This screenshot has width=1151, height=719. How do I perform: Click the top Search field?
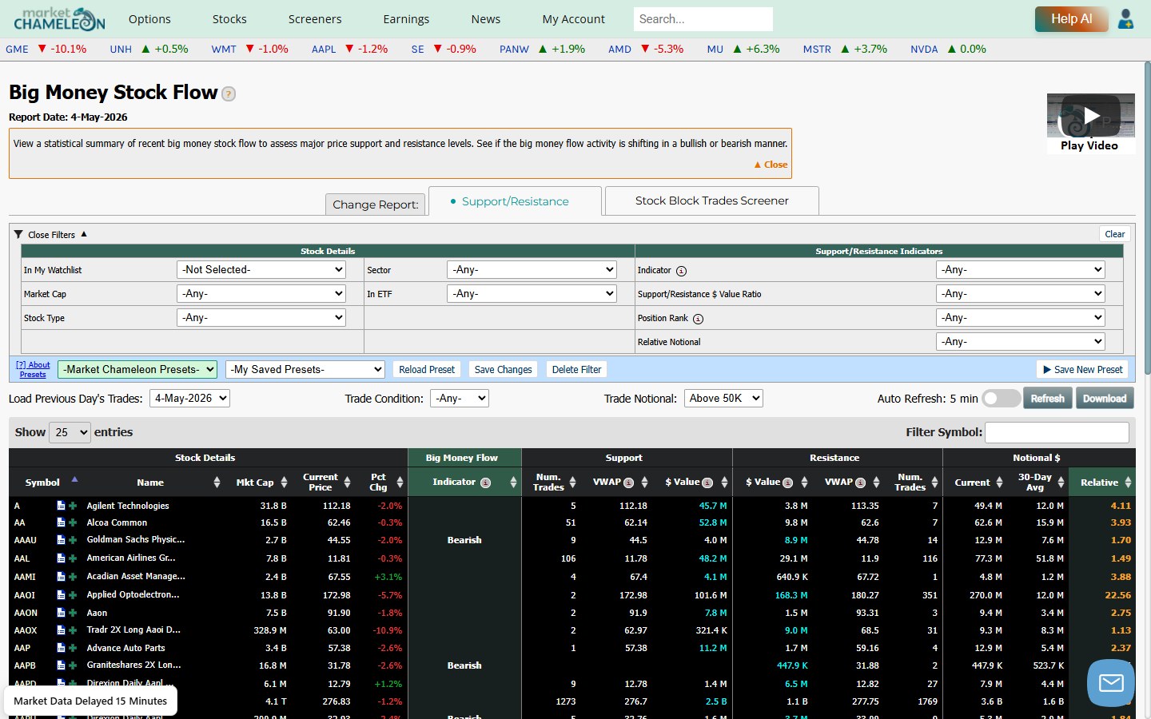point(703,19)
